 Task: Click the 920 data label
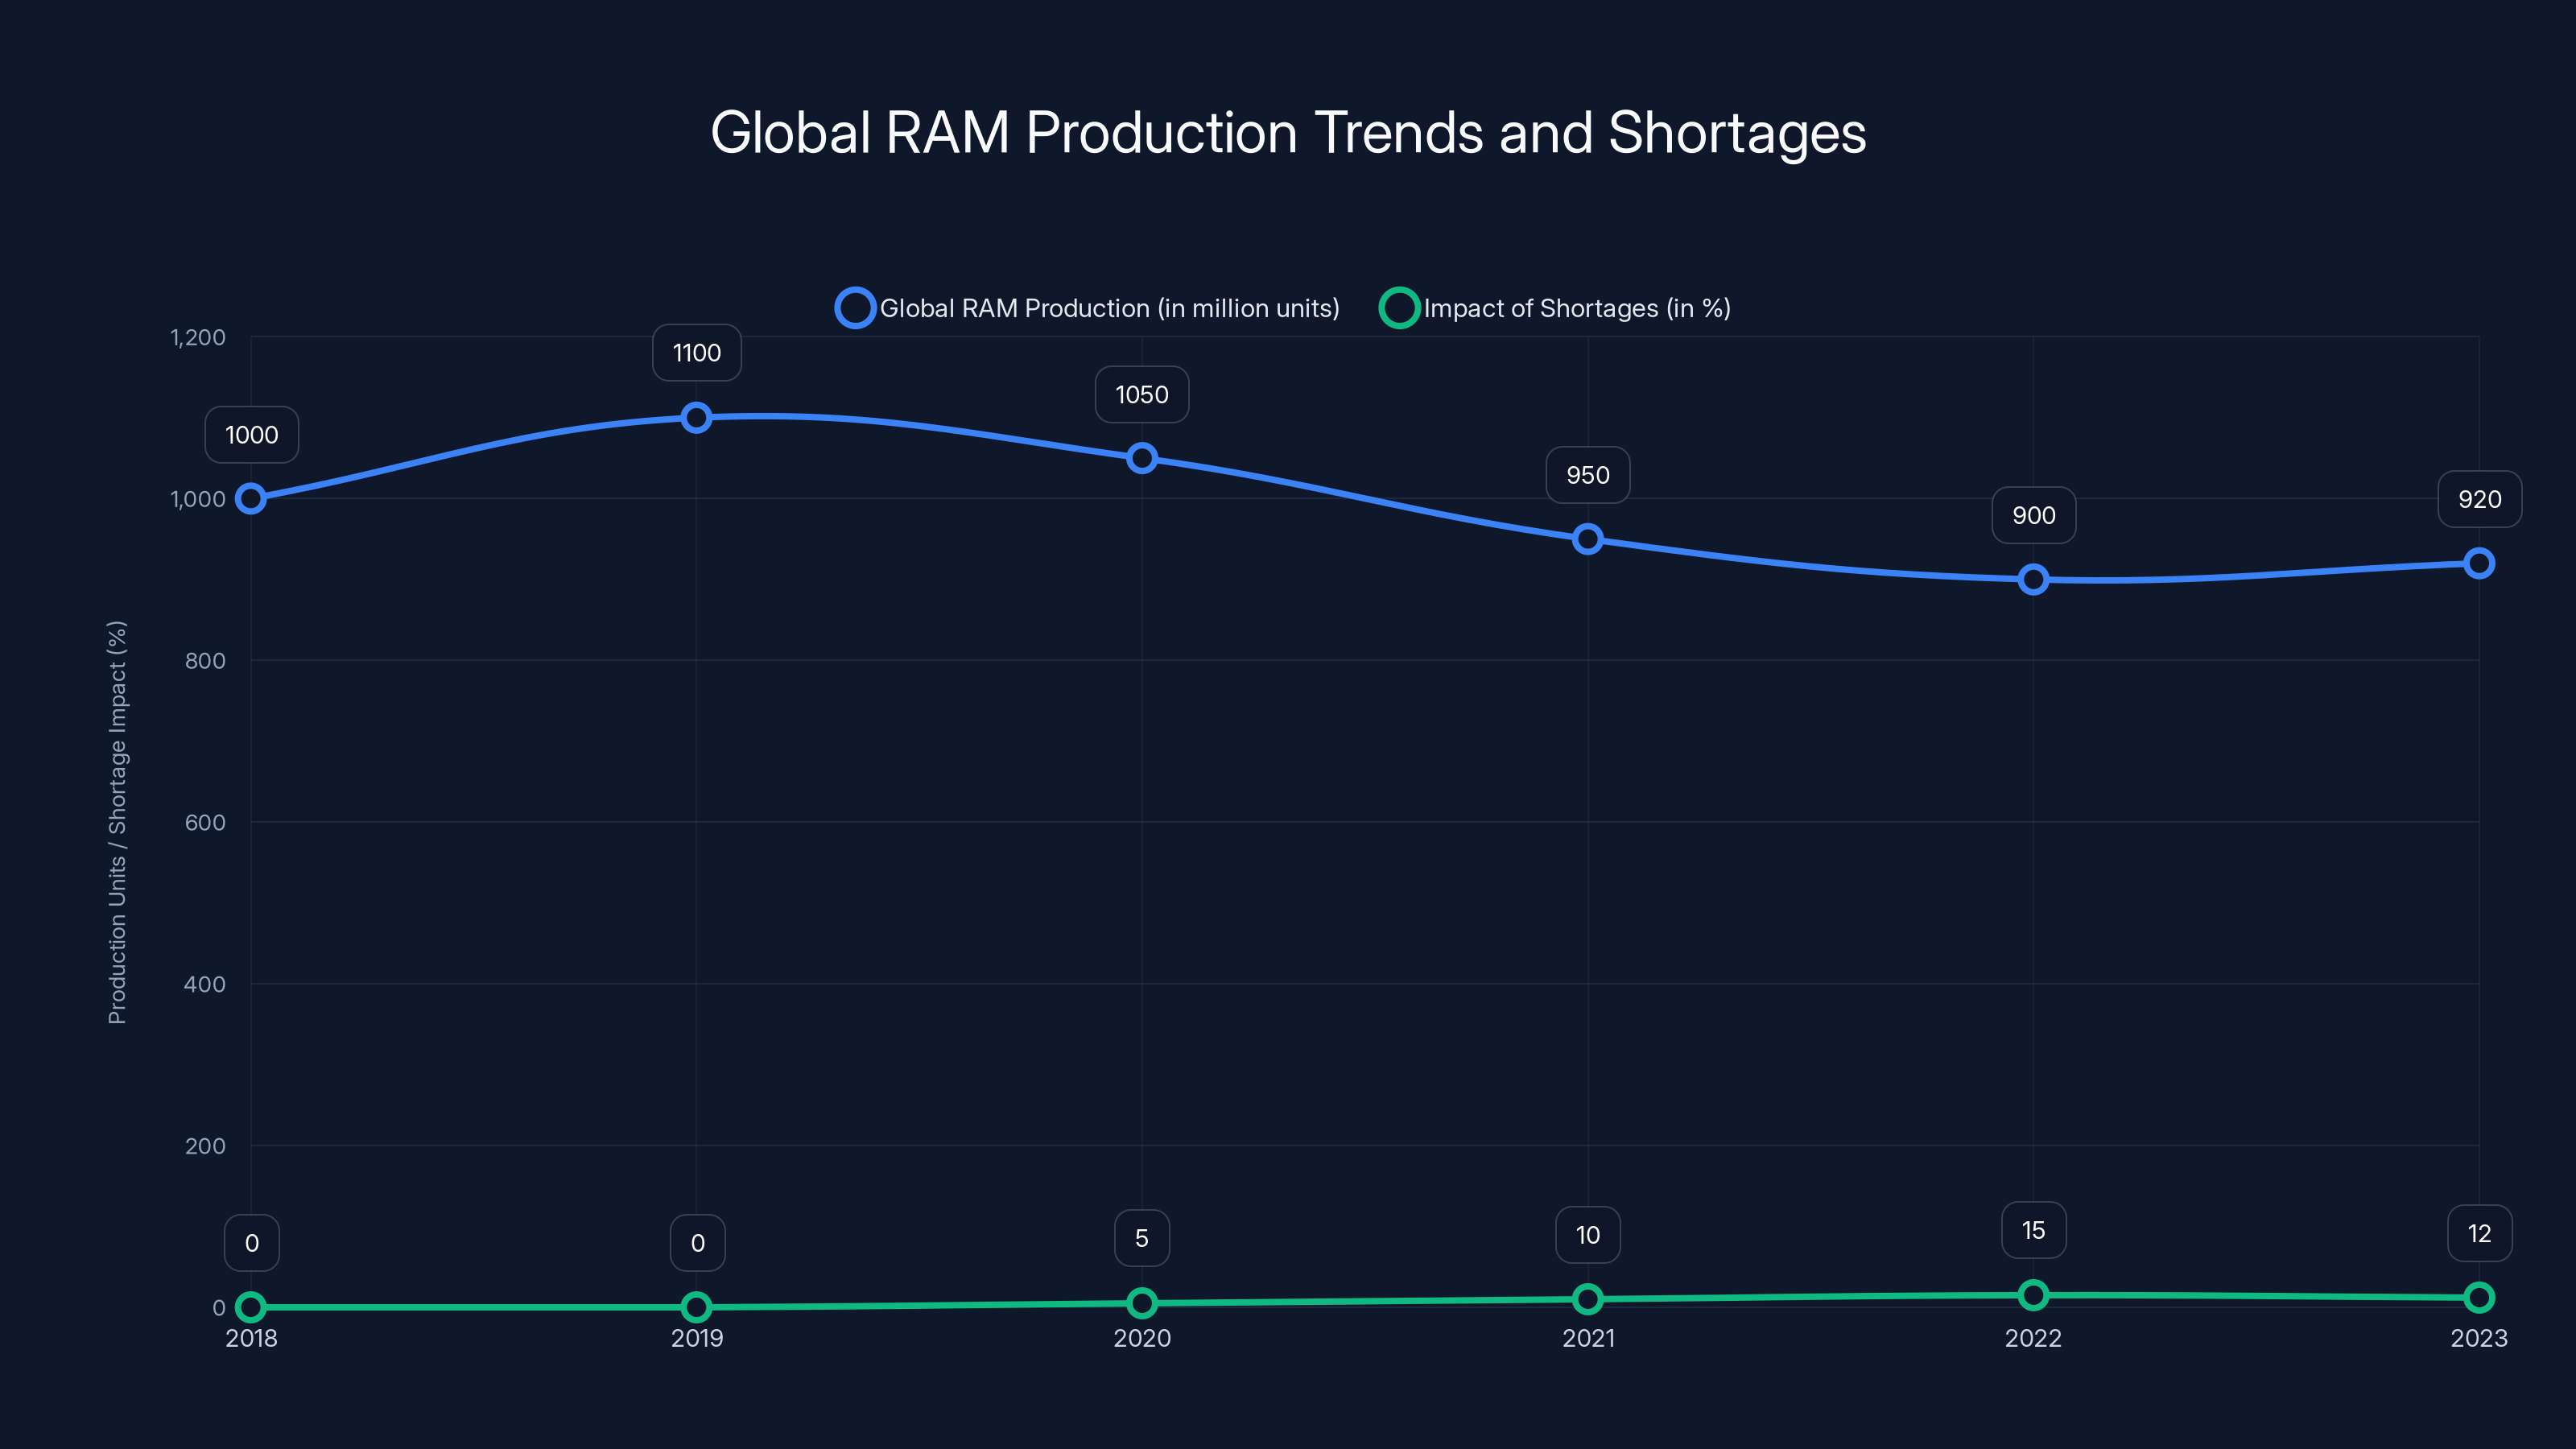tap(2480, 499)
